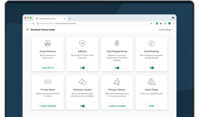Click 'Block dangerous websites and downloads' text
The image size is (199, 117).
(x=151, y=57)
